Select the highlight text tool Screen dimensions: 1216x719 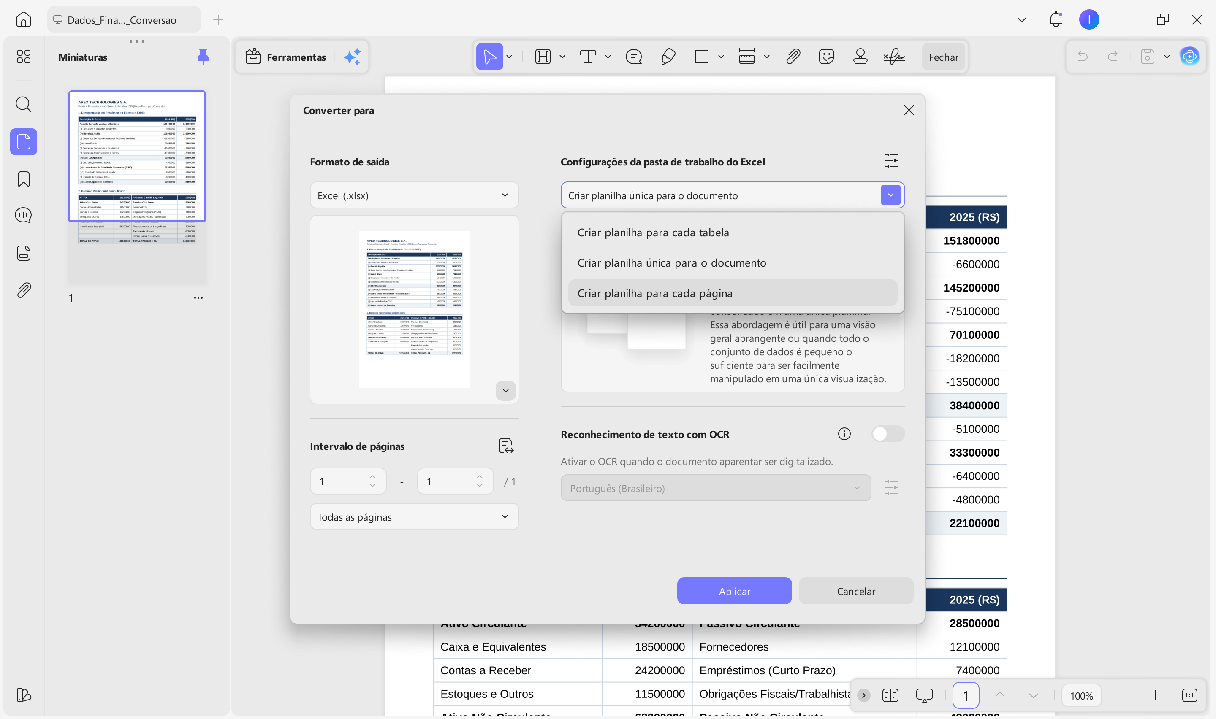543,57
